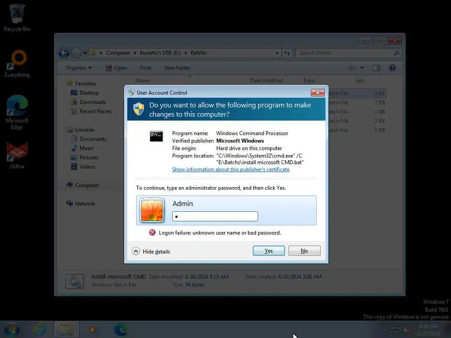Click the Explorer Help icon
451x338 pixels.
tap(392, 68)
